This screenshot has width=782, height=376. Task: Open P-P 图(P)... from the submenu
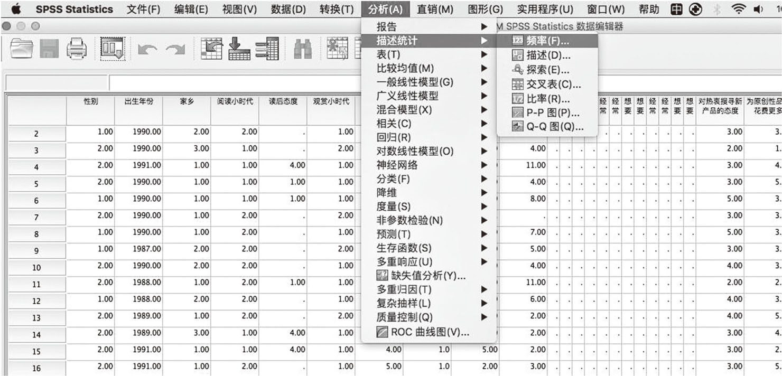click(x=547, y=112)
